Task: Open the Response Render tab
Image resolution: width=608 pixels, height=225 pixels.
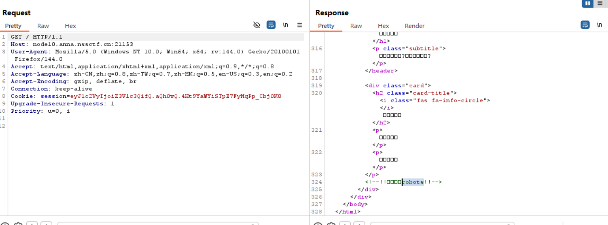Action: [414, 26]
